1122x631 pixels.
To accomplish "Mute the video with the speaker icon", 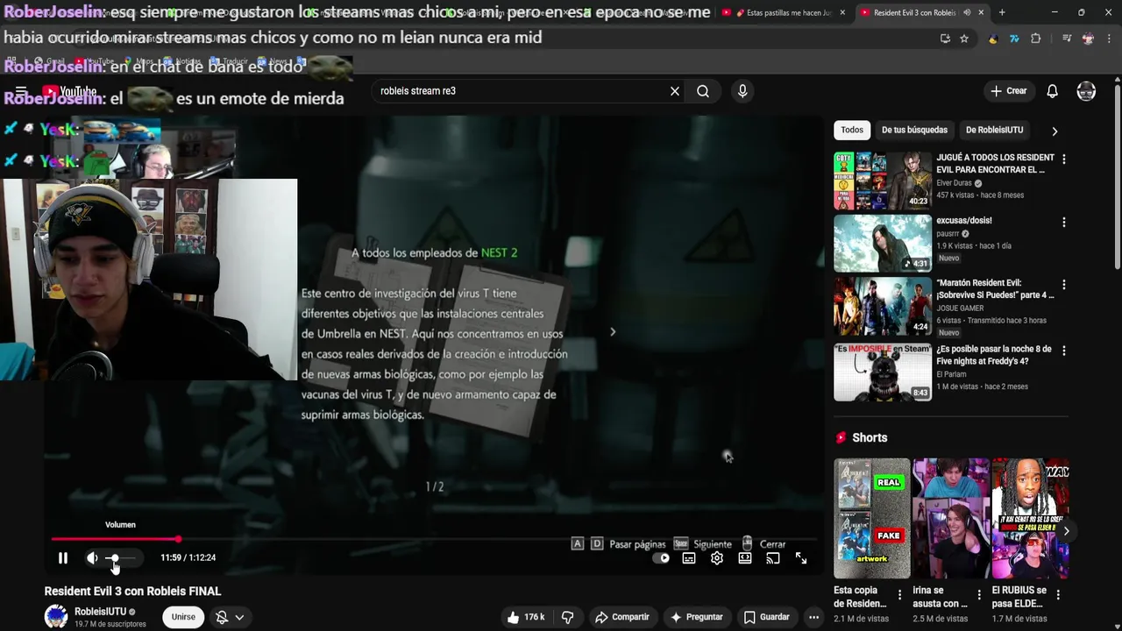I will click(92, 558).
